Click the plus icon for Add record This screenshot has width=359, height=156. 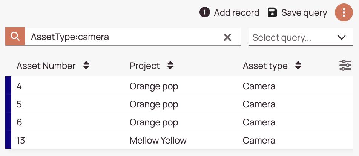[x=205, y=12]
